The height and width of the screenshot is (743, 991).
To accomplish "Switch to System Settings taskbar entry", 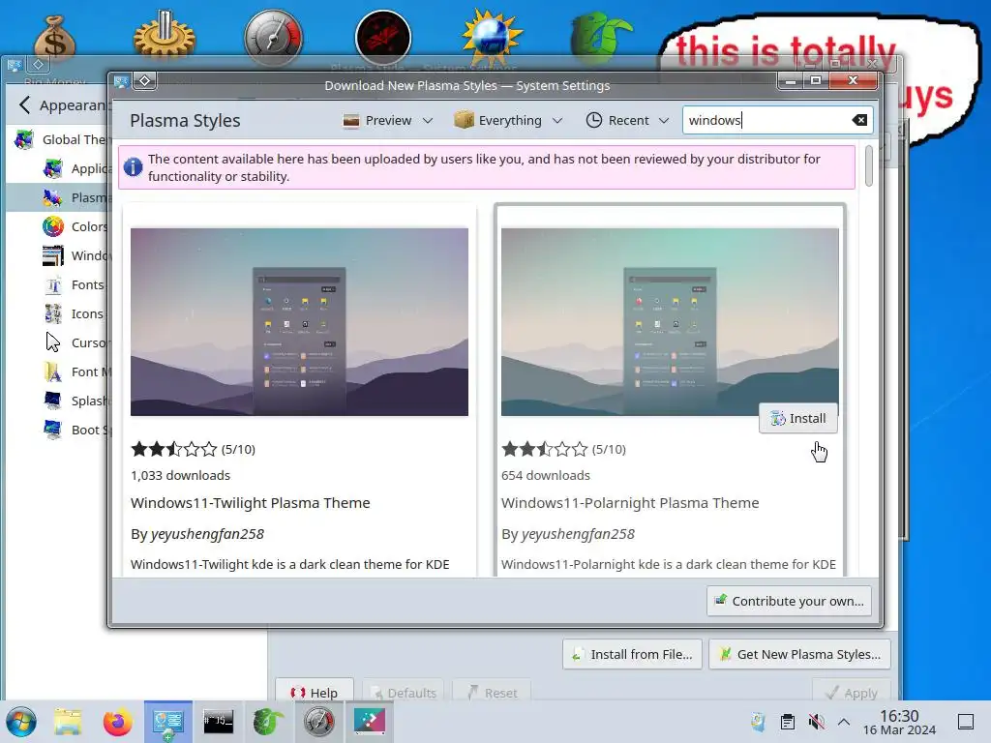I will 168,722.
